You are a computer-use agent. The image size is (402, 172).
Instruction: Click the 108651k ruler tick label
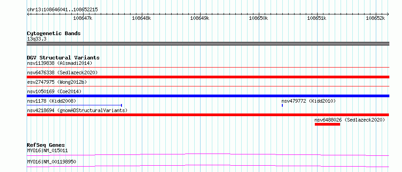317,18
